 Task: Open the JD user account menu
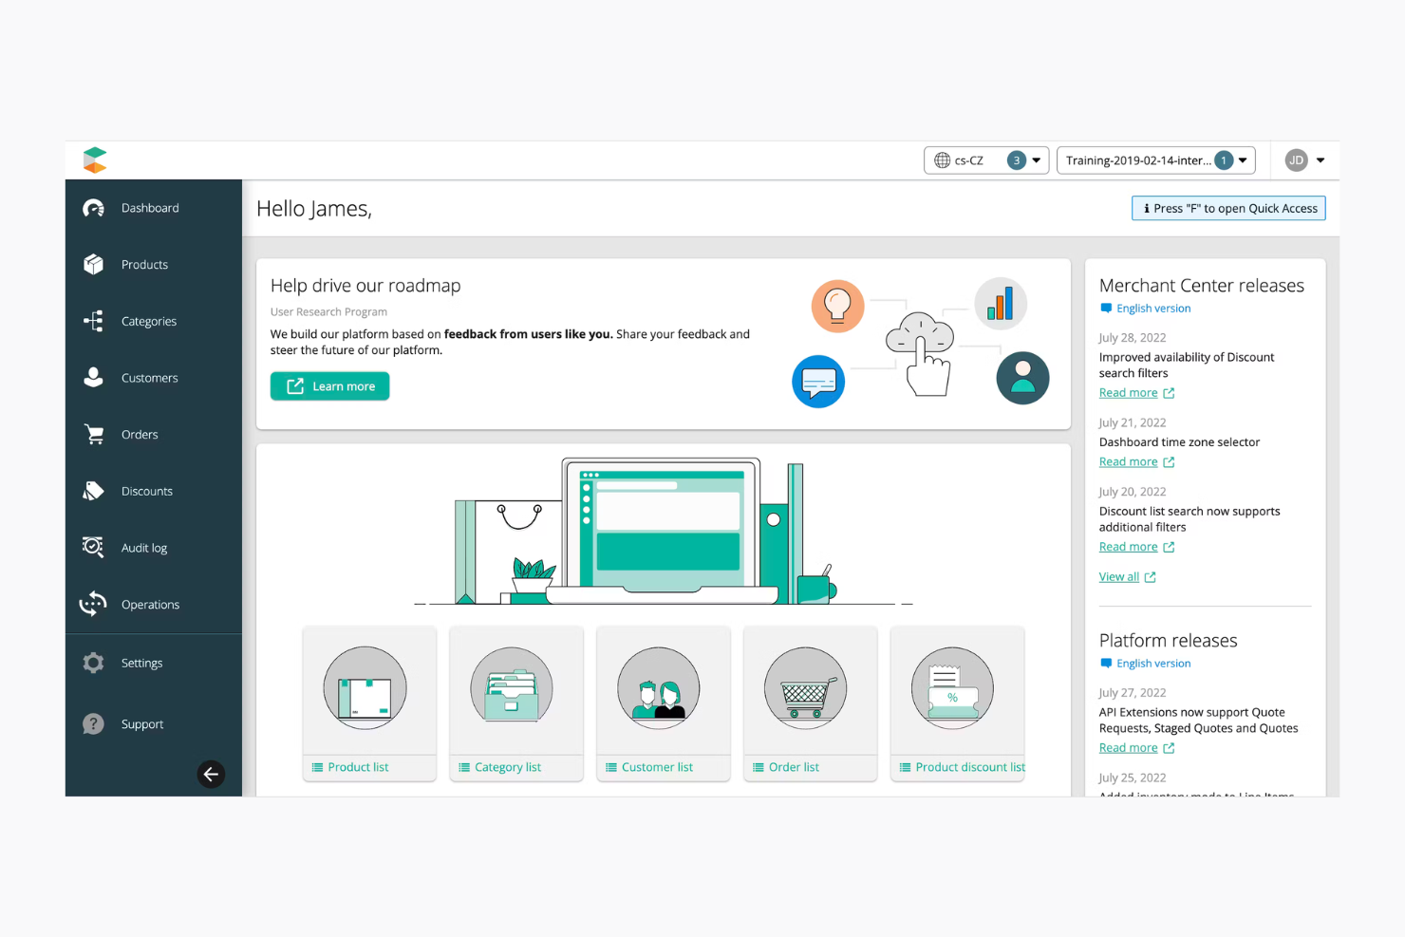1302,159
